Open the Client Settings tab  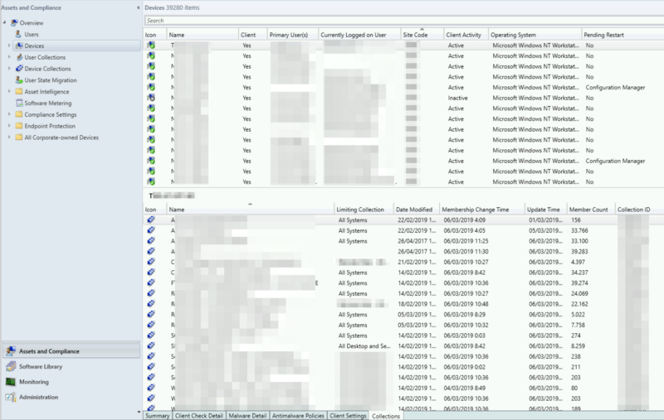[x=348, y=416]
